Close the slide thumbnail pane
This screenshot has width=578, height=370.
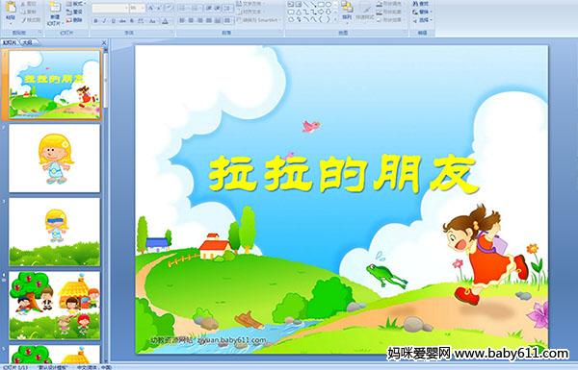pos(104,42)
